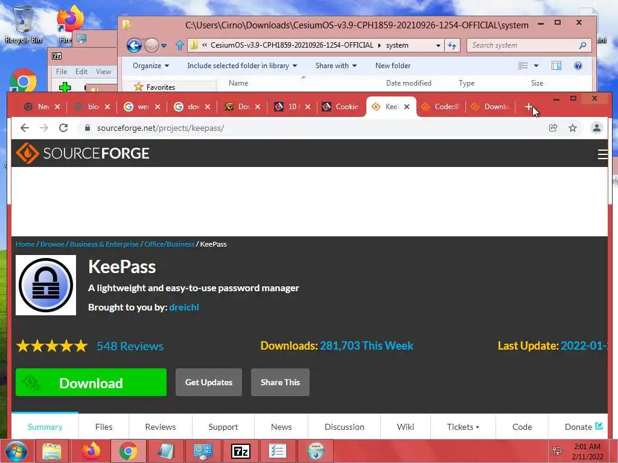Open the File menu in 7-Zip window
This screenshot has height=463, width=618.
click(62, 72)
